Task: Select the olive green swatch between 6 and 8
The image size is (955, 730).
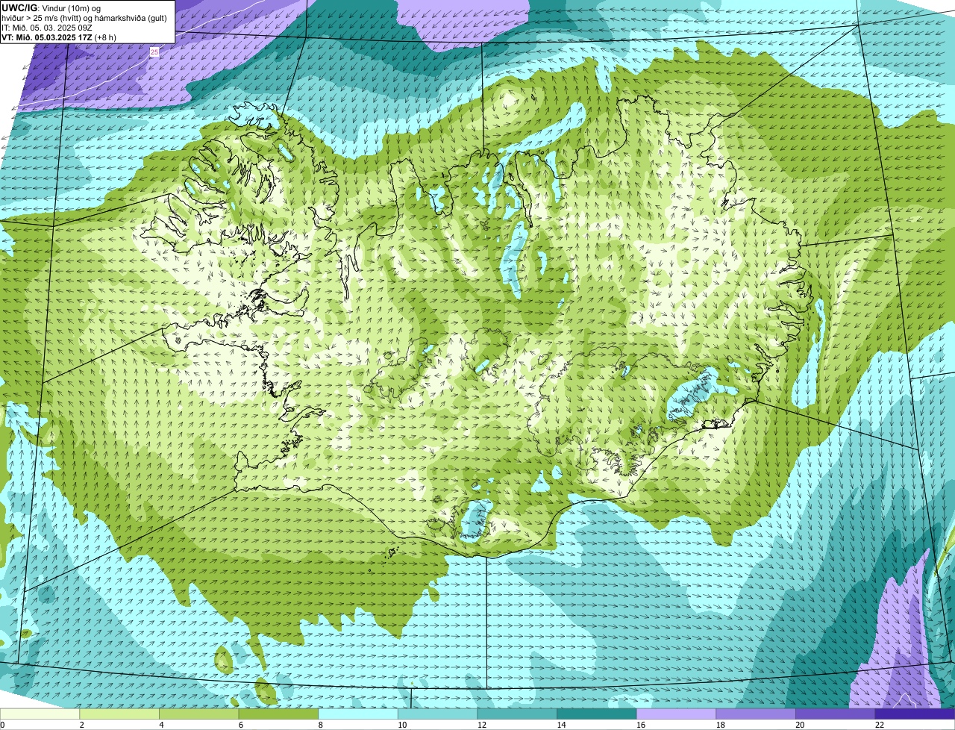Action: click(x=278, y=714)
